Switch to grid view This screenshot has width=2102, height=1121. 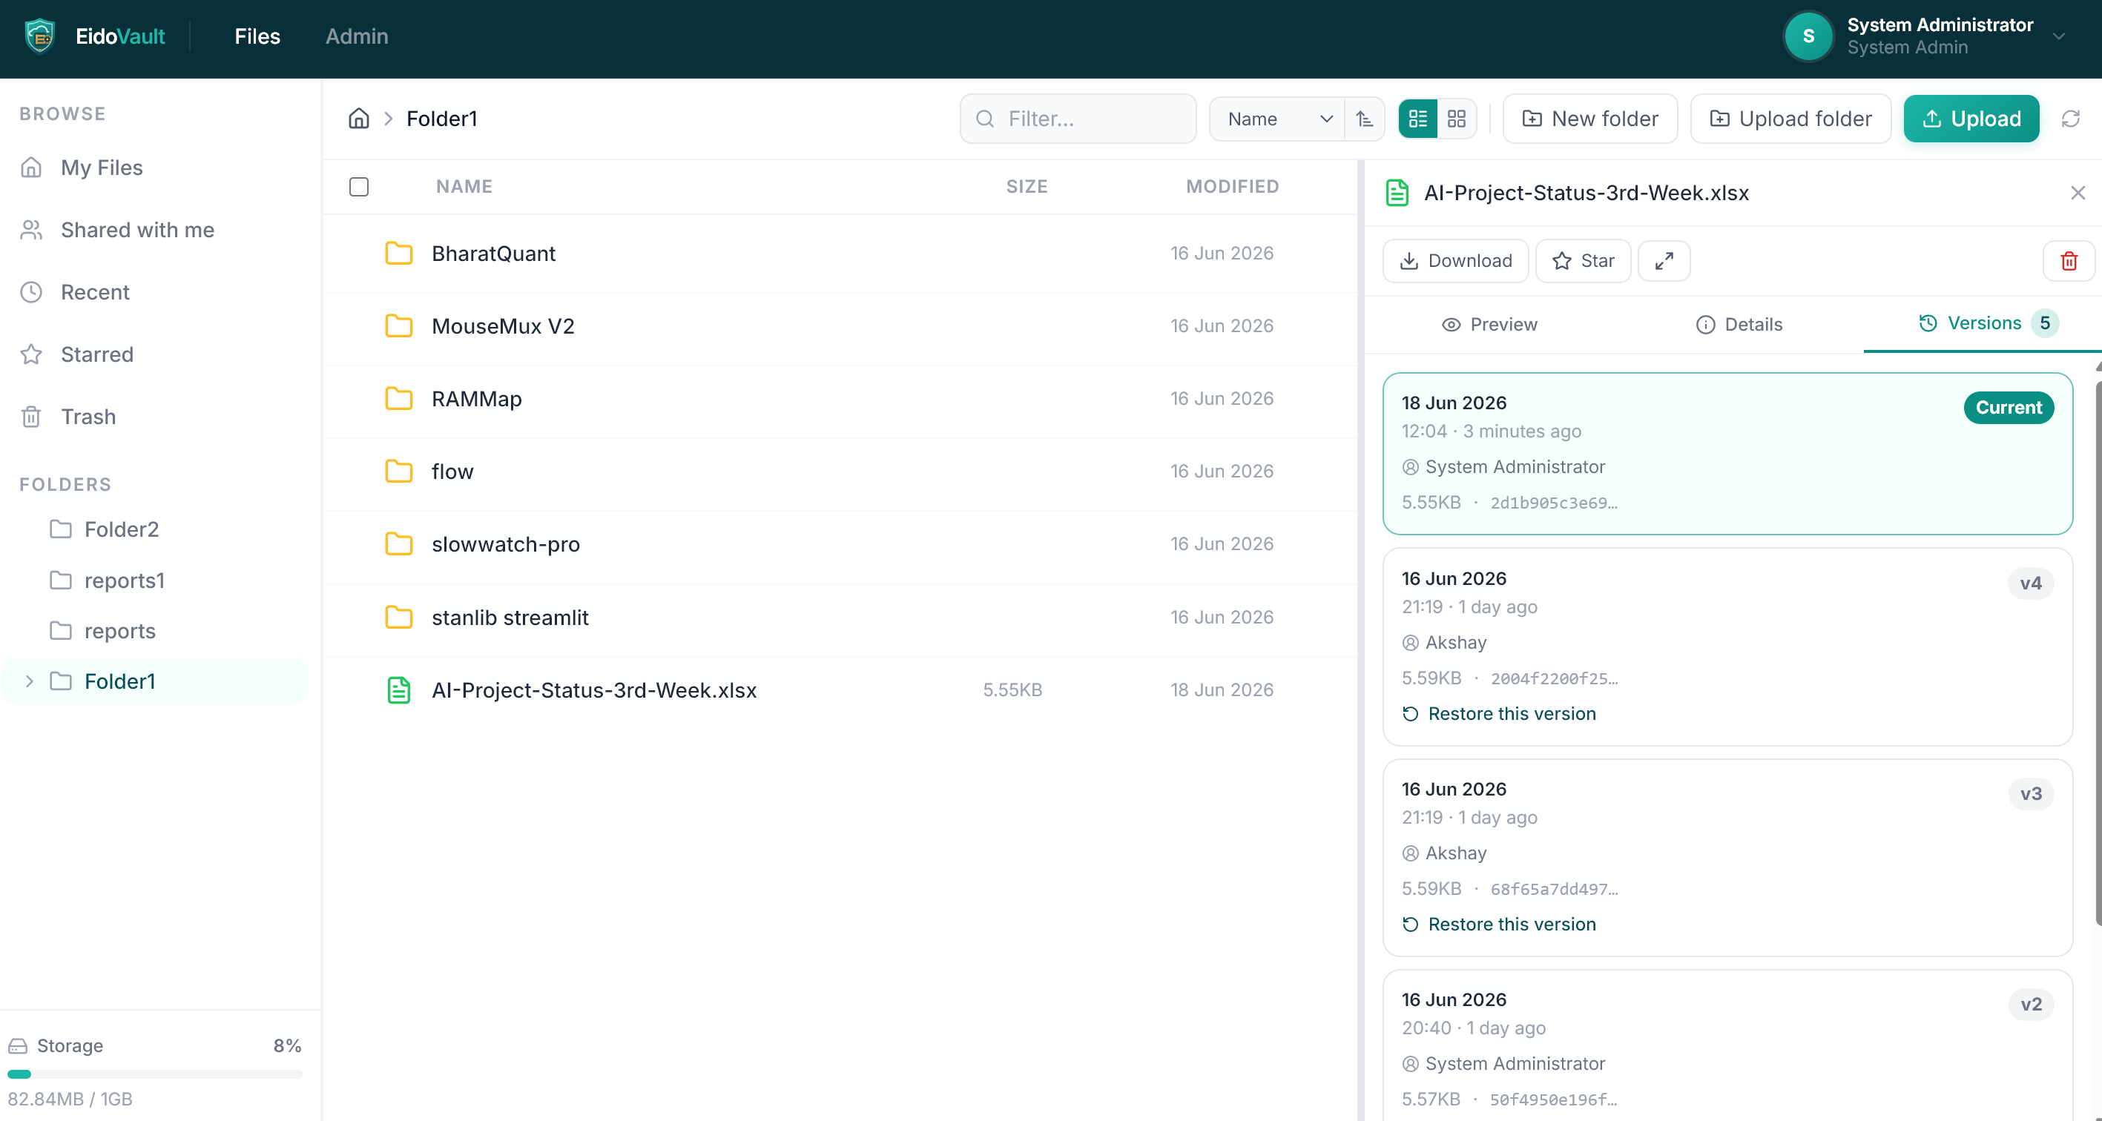[1457, 119]
